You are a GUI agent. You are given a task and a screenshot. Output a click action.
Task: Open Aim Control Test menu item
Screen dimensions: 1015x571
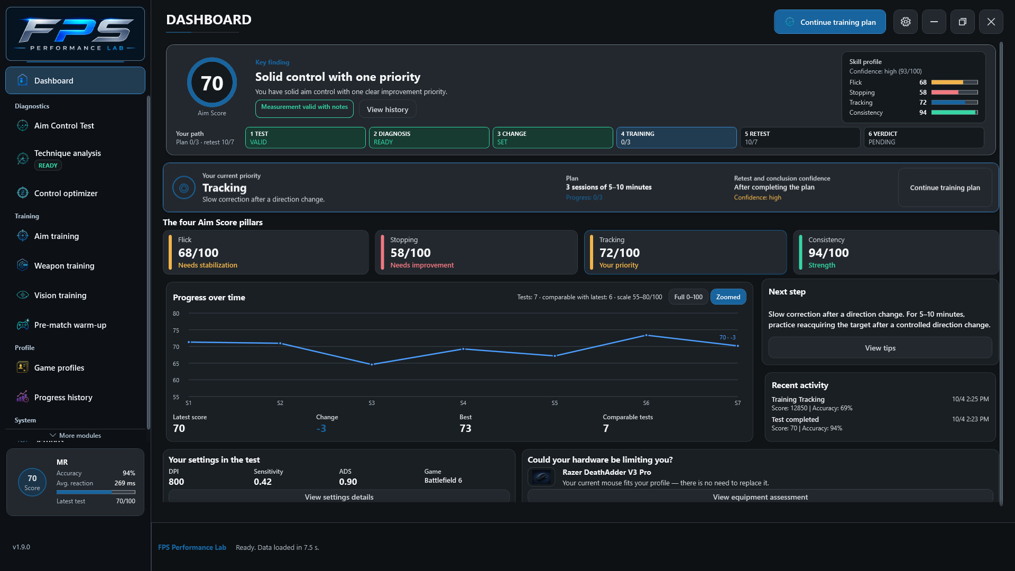(x=75, y=126)
